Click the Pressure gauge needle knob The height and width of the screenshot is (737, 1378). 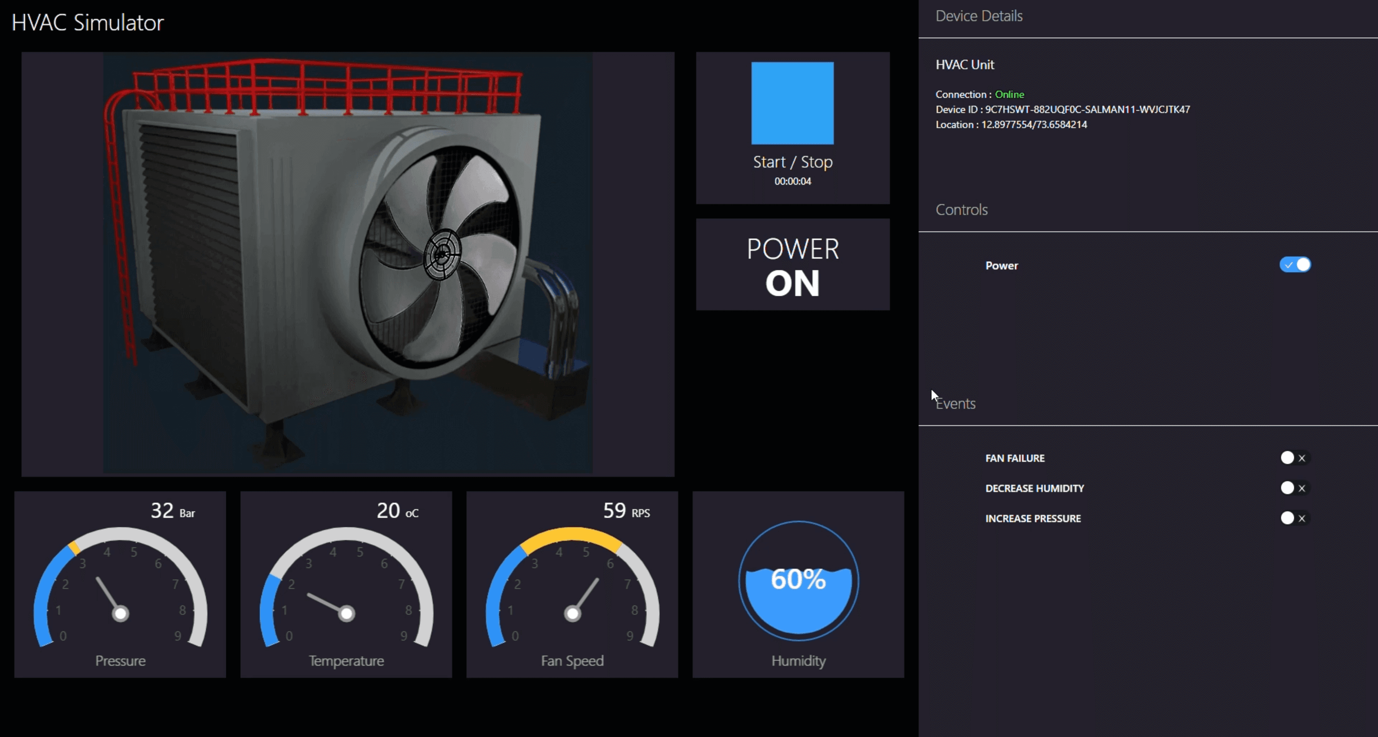[x=121, y=614]
